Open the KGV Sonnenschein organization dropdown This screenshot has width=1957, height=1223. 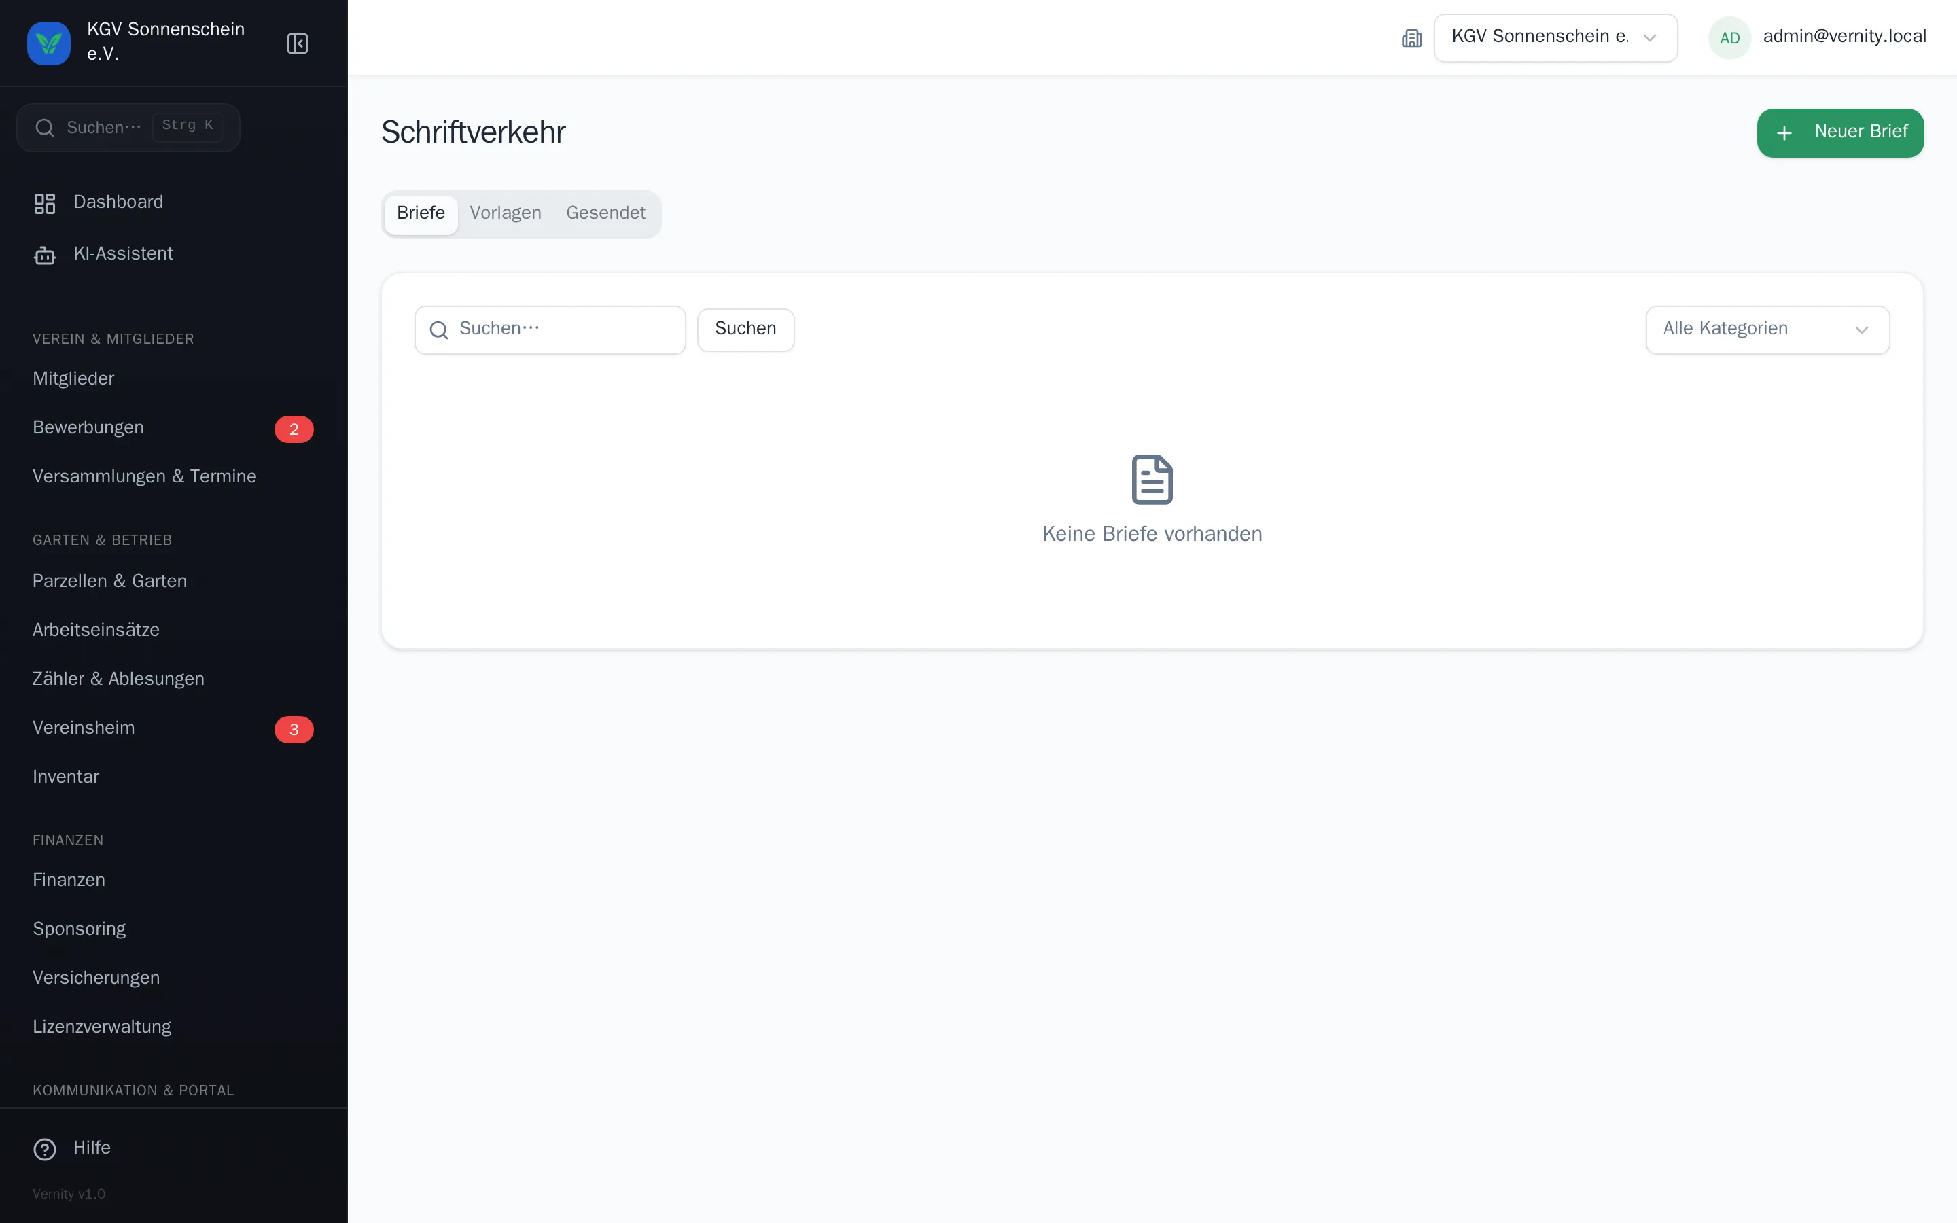tap(1555, 38)
